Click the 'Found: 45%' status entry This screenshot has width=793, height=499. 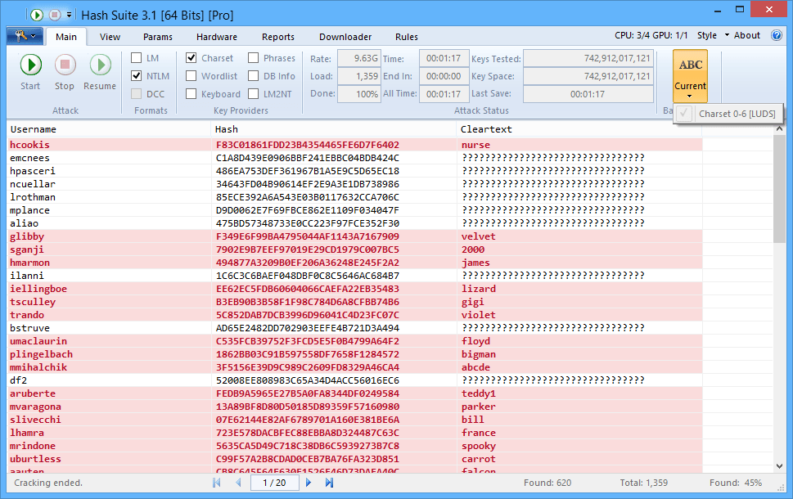click(736, 483)
